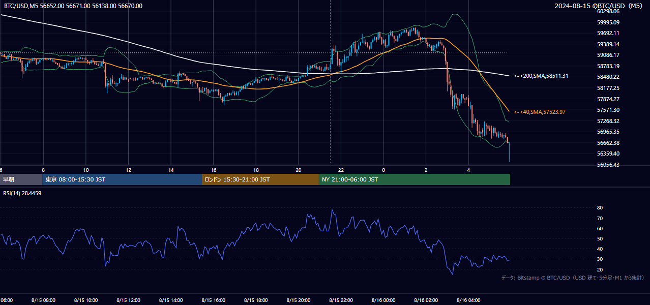Screen dimensions: 650x305
Task: Click date axis label 8/15 16:00
Action: (x=214, y=300)
